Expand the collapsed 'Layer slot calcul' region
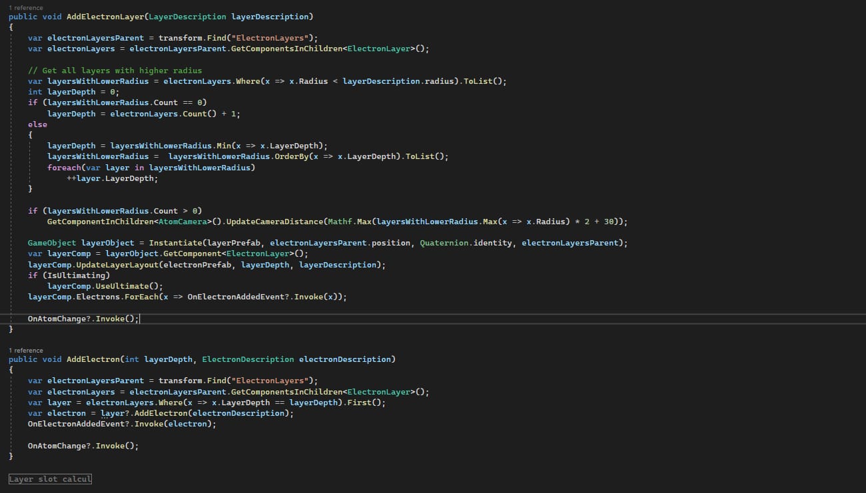Viewport: 866px width, 493px height. [50, 479]
